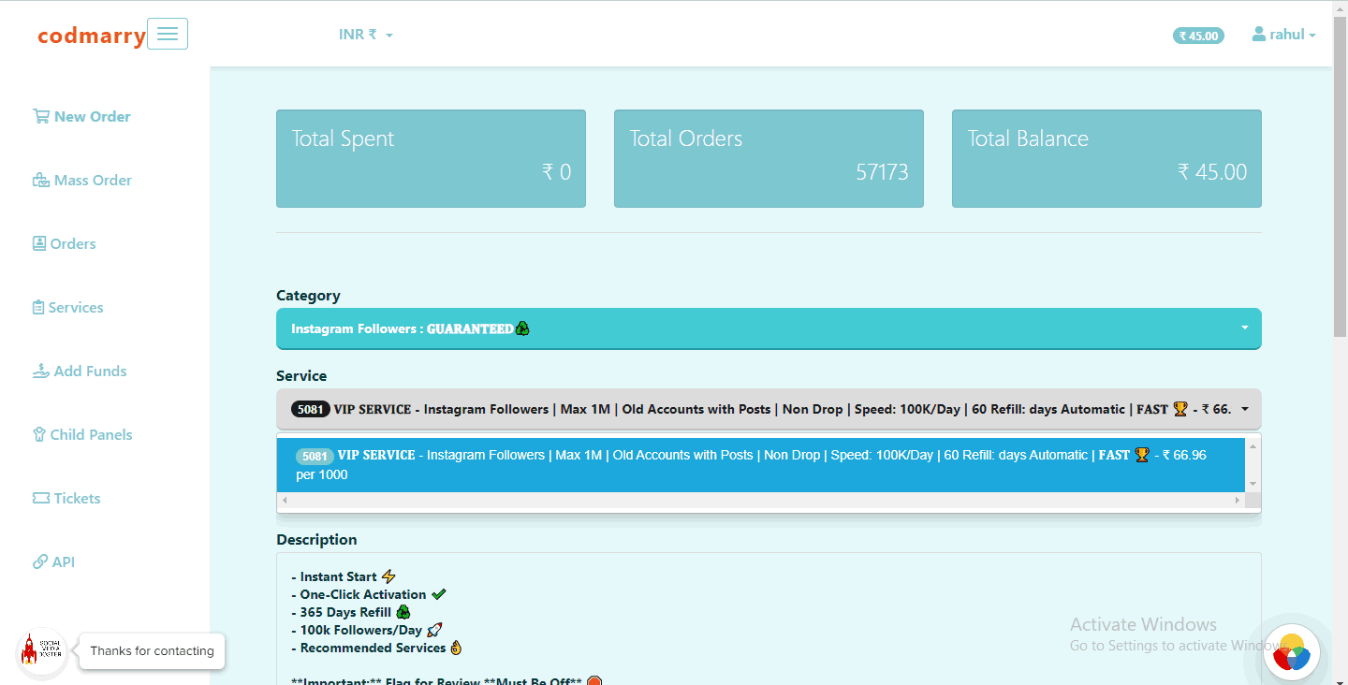Go to the codmarry logo home link
This screenshot has height=685, width=1348.
tap(92, 36)
